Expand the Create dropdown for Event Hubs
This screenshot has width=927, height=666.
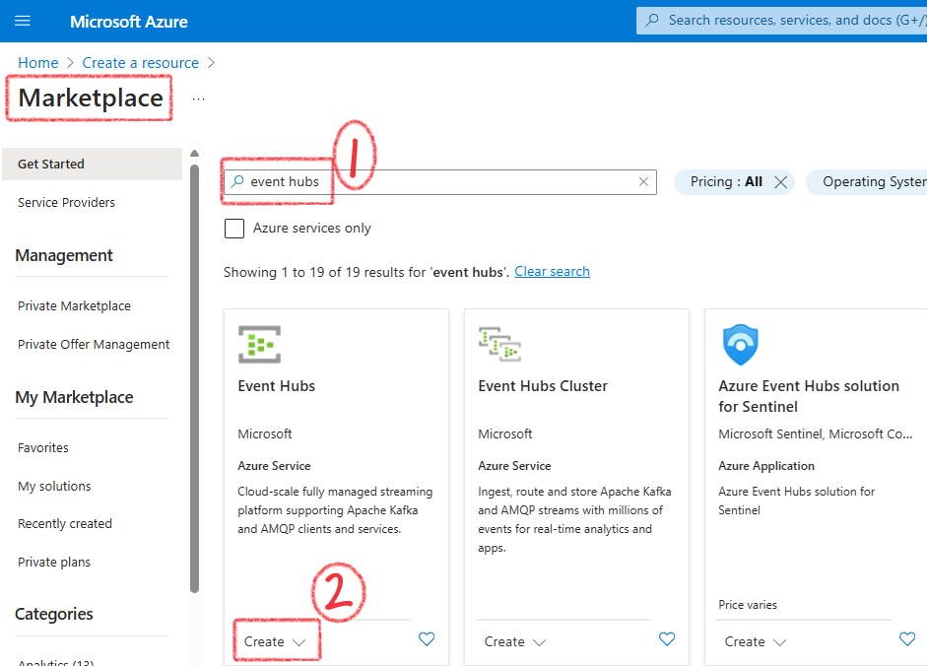point(275,641)
